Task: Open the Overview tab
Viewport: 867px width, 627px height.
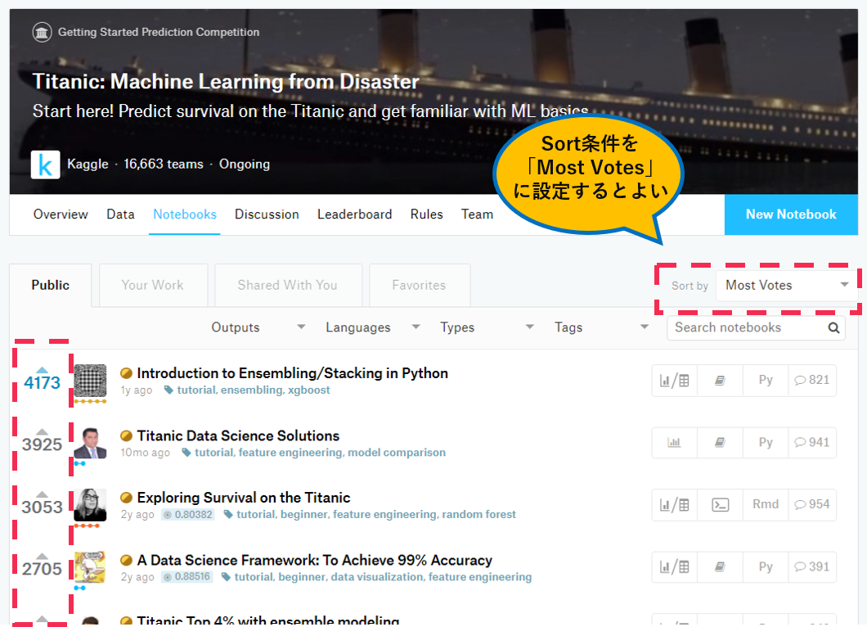Action: click(61, 214)
